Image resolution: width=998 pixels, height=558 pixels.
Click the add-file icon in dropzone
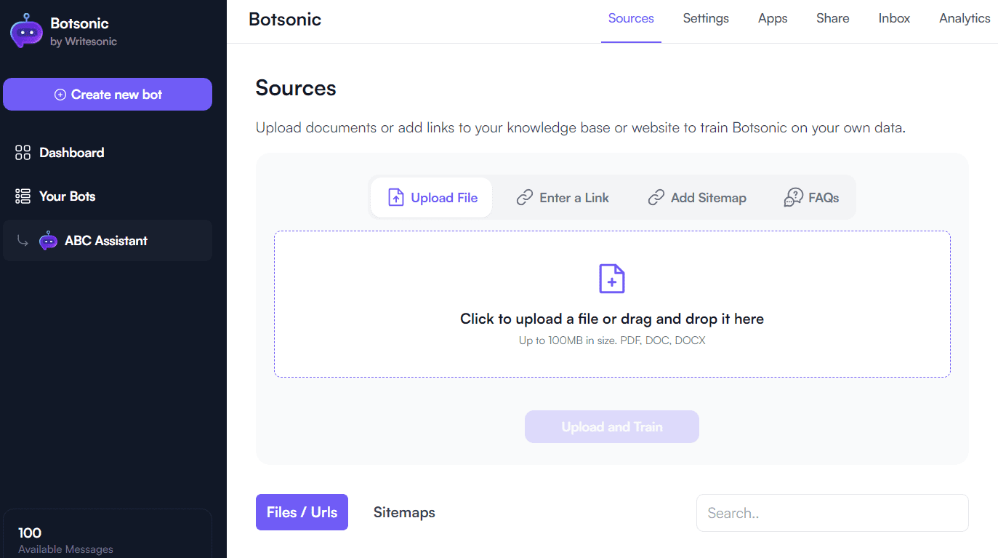click(x=612, y=279)
